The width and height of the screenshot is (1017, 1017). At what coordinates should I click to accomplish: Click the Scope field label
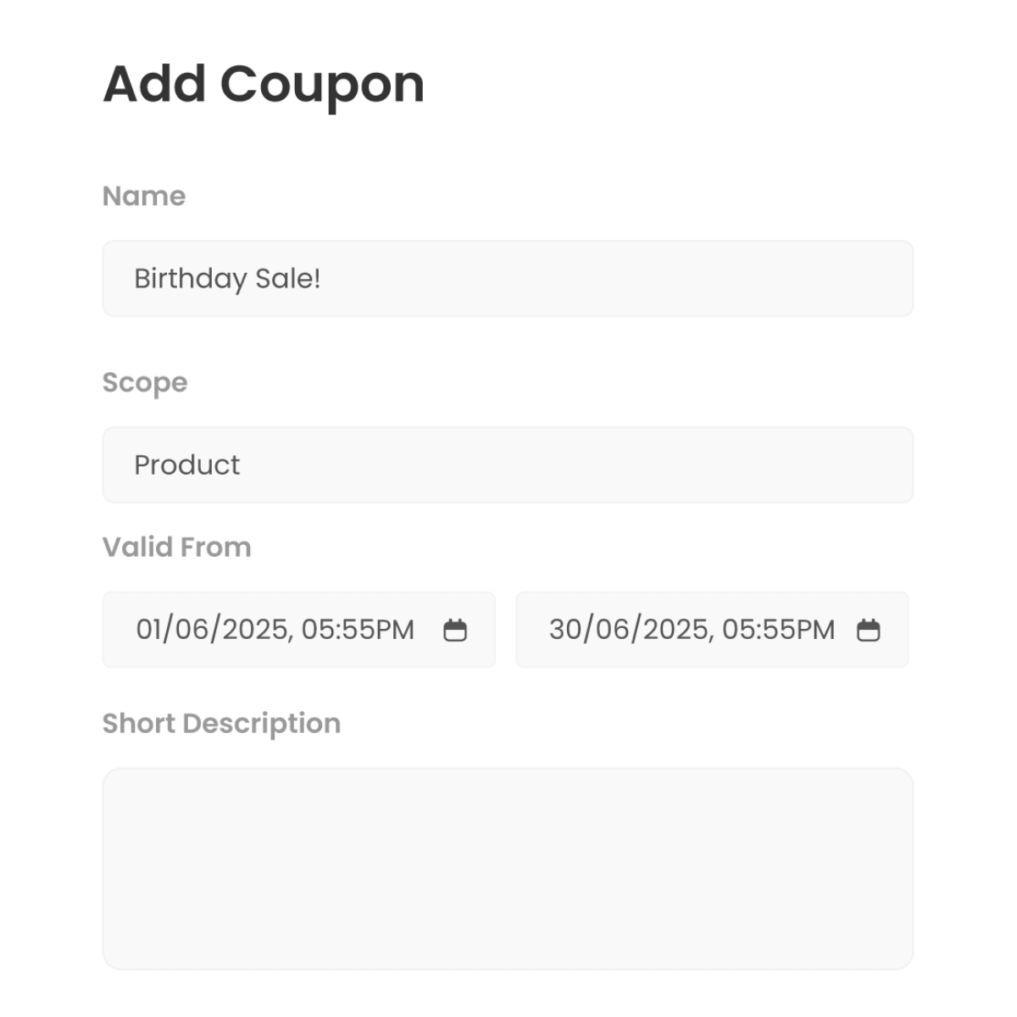click(x=145, y=383)
